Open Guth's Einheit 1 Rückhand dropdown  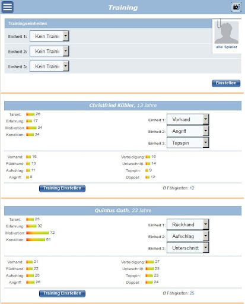point(188,224)
